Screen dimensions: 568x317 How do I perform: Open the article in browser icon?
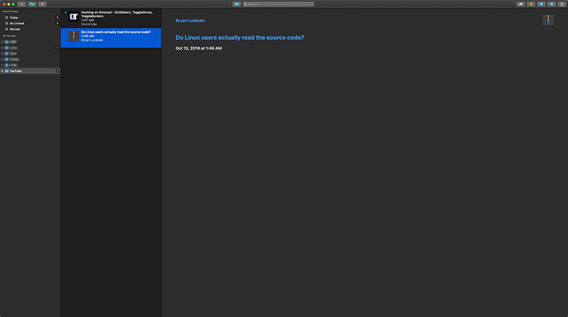tap(552, 4)
